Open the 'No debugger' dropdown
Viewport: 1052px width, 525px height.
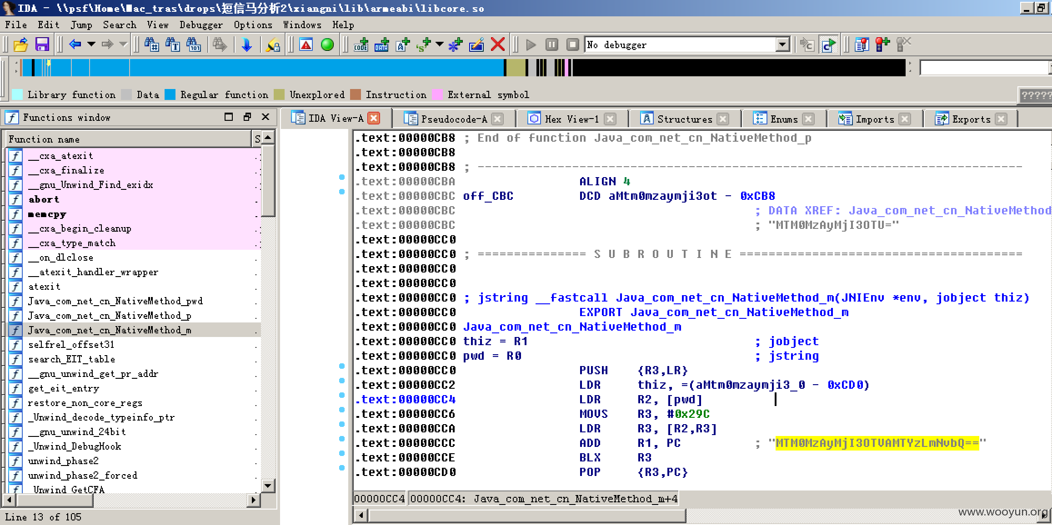click(x=782, y=45)
